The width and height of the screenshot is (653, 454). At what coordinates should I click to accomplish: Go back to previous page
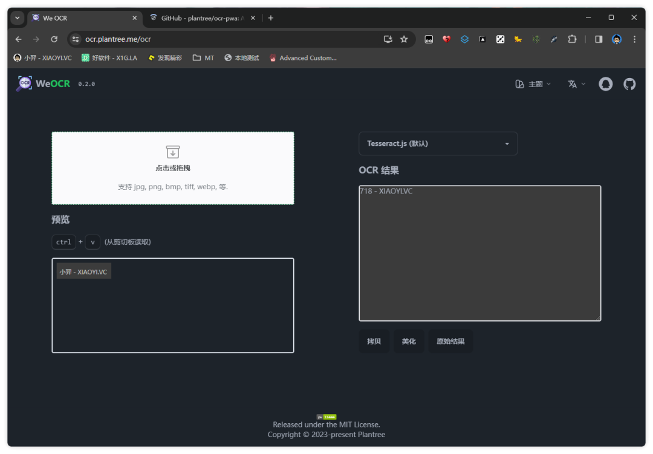click(x=18, y=39)
